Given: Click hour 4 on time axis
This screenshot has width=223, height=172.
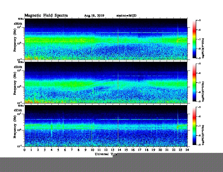Looking at the screenshot, I should click(52, 150).
